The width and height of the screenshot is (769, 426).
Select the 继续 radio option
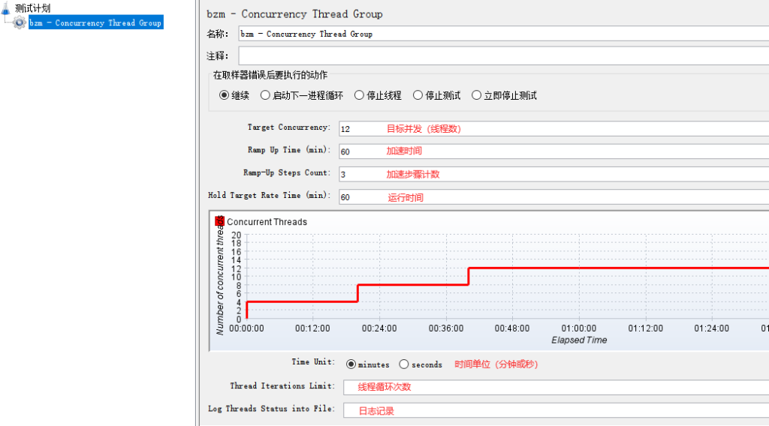224,95
